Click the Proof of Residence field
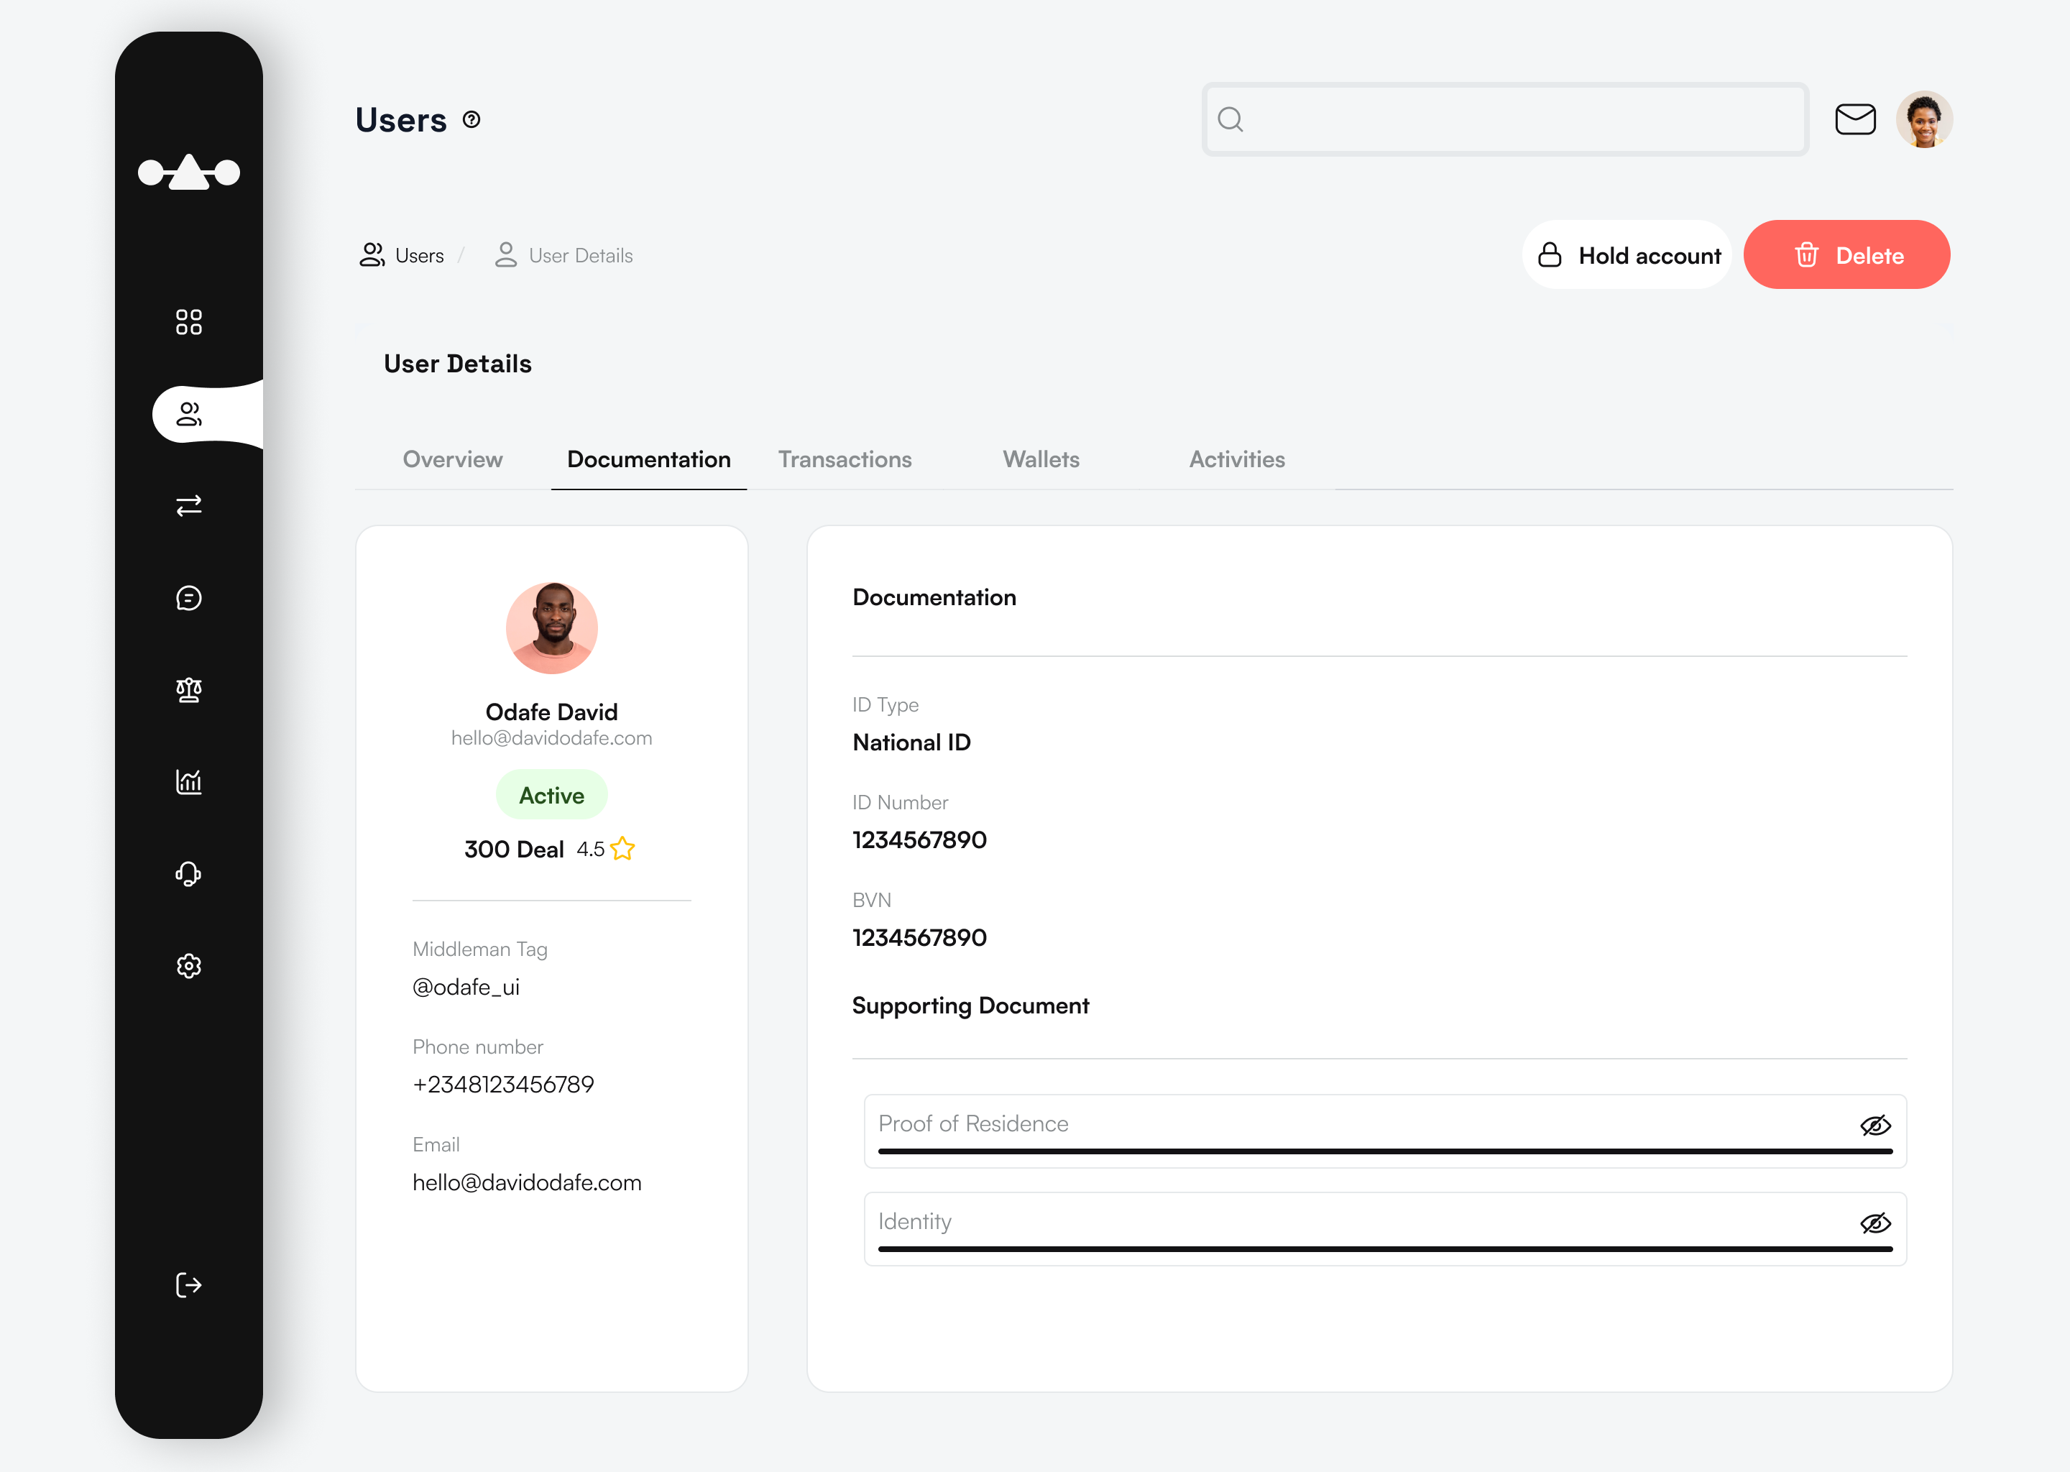 point(1386,1131)
